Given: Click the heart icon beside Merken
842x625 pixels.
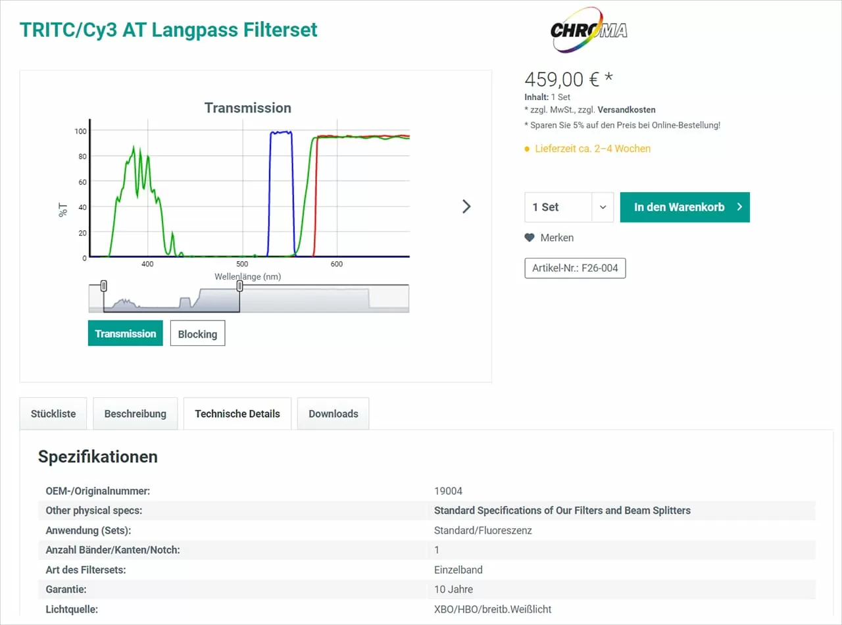Looking at the screenshot, I should [x=529, y=238].
